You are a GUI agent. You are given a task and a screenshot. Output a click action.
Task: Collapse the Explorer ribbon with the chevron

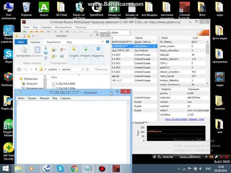103,42
